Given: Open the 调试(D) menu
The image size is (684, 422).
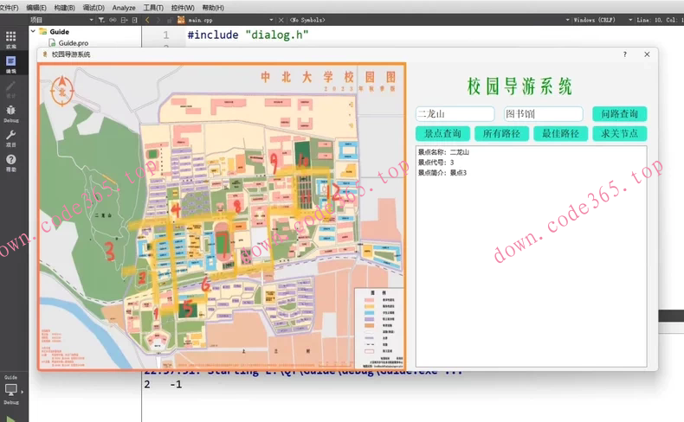Looking at the screenshot, I should click(94, 8).
